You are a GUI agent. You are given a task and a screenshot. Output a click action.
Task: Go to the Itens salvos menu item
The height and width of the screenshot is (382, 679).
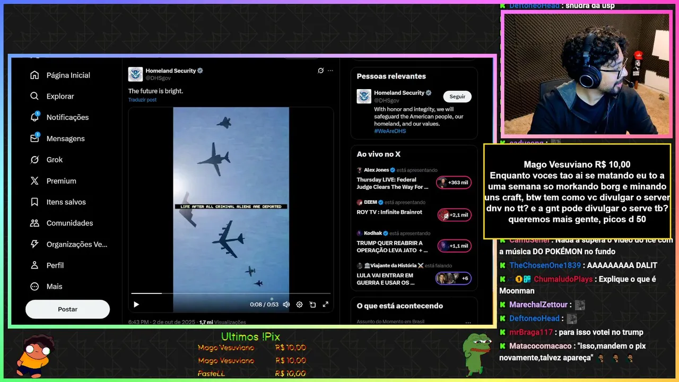[x=66, y=202]
